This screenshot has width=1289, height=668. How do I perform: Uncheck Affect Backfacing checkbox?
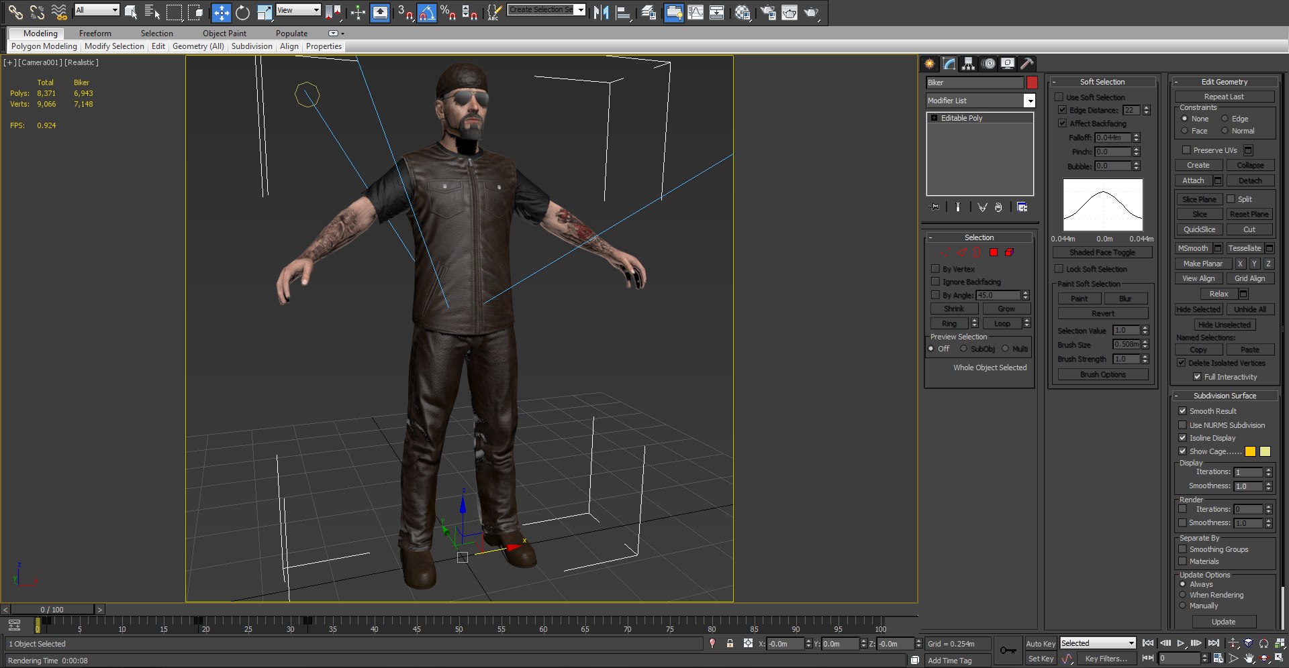coord(1062,123)
